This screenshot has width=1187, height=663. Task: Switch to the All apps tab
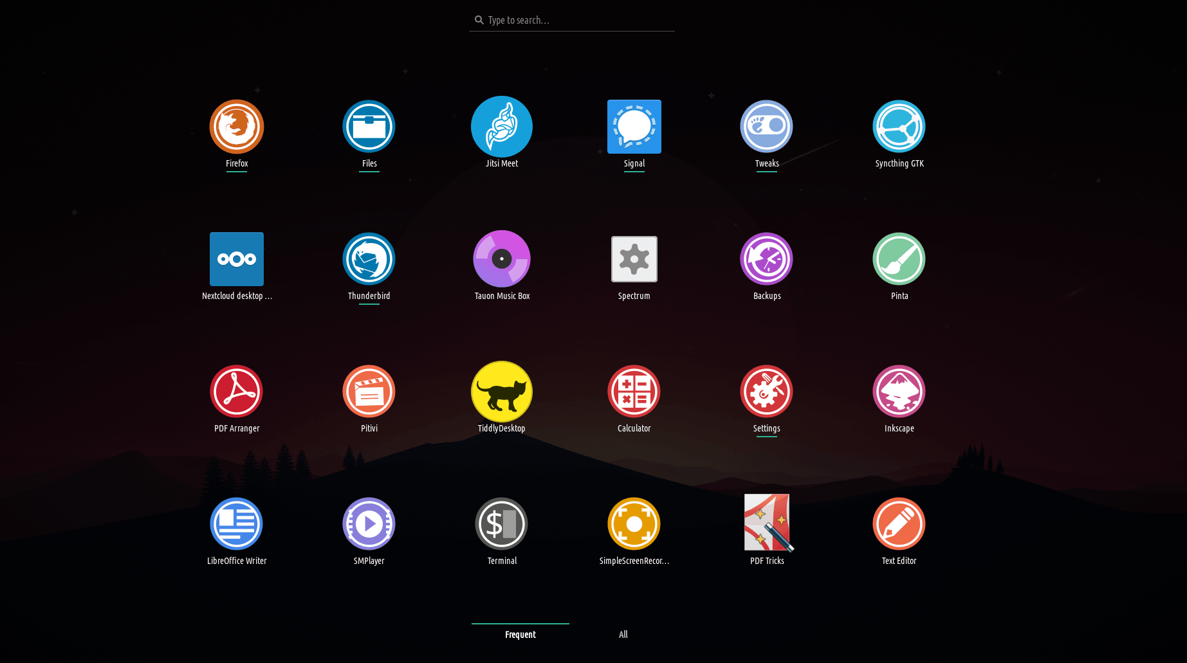623,634
